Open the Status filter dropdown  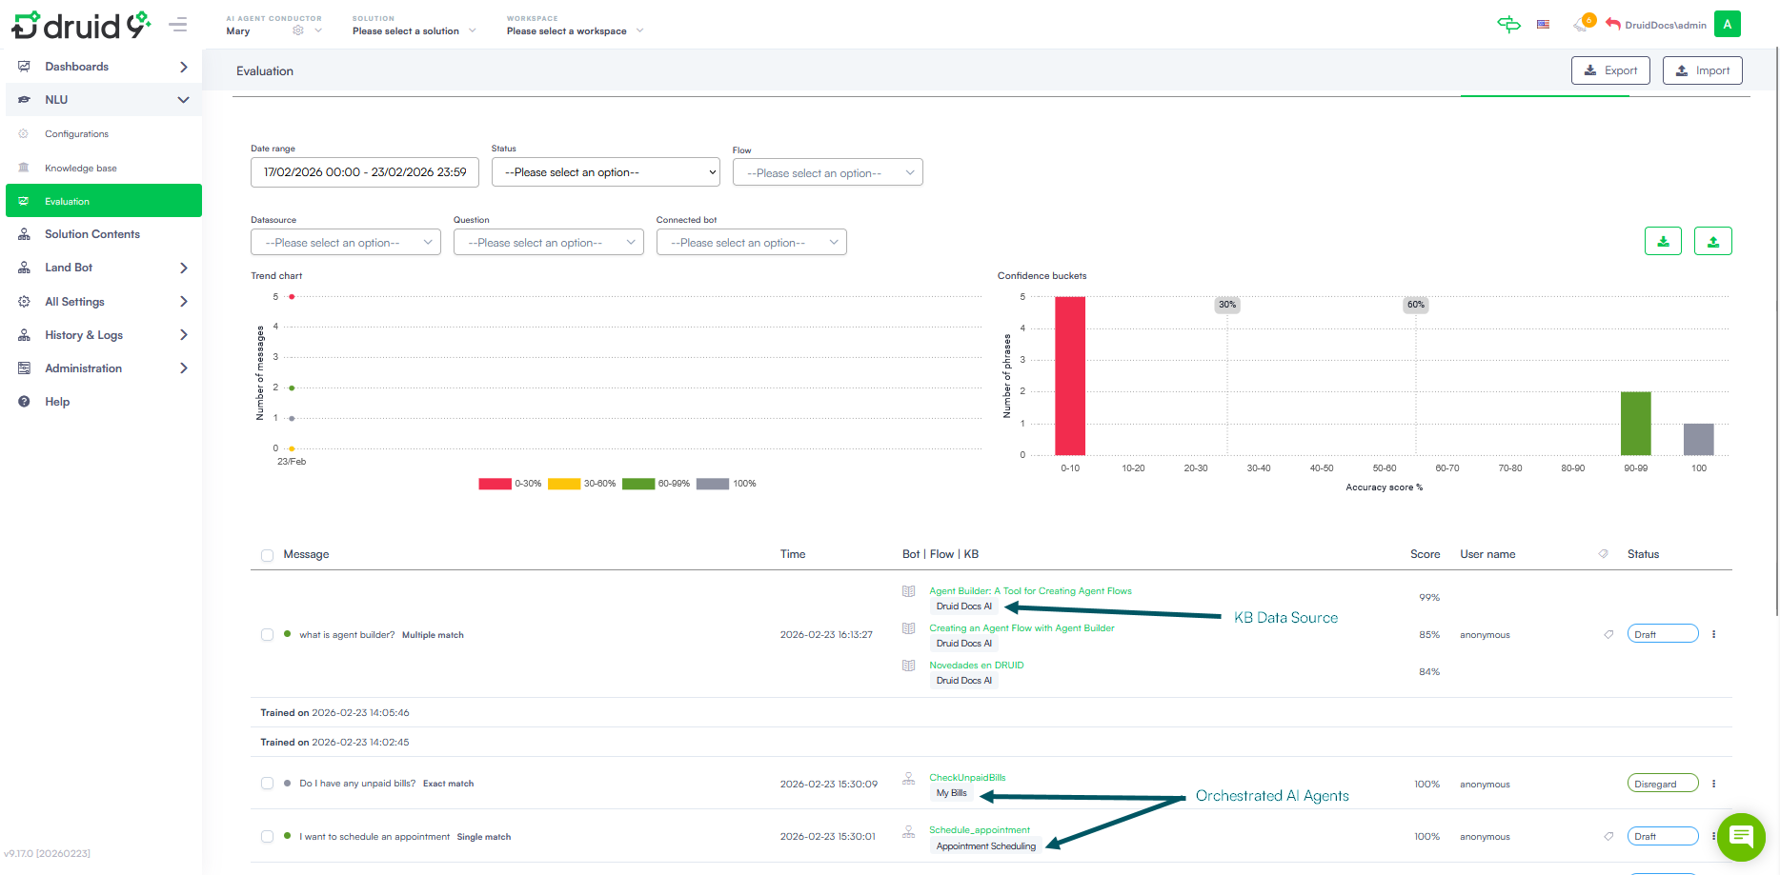tap(605, 172)
